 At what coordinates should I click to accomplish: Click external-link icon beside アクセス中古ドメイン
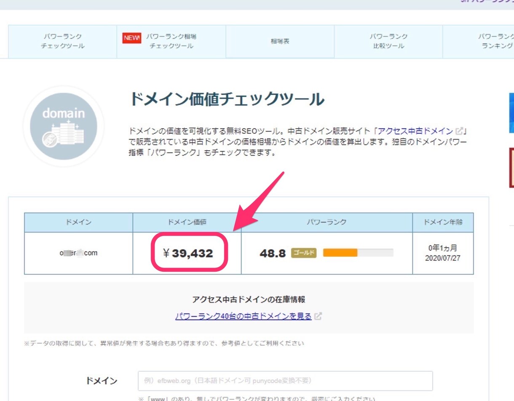[459, 131]
